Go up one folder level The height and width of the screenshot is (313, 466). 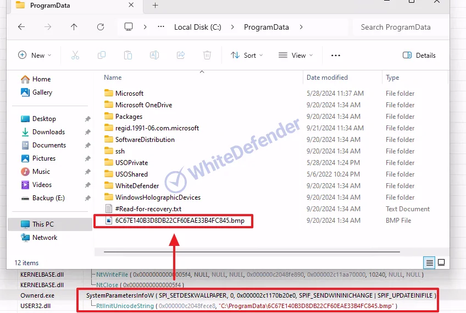click(x=74, y=27)
